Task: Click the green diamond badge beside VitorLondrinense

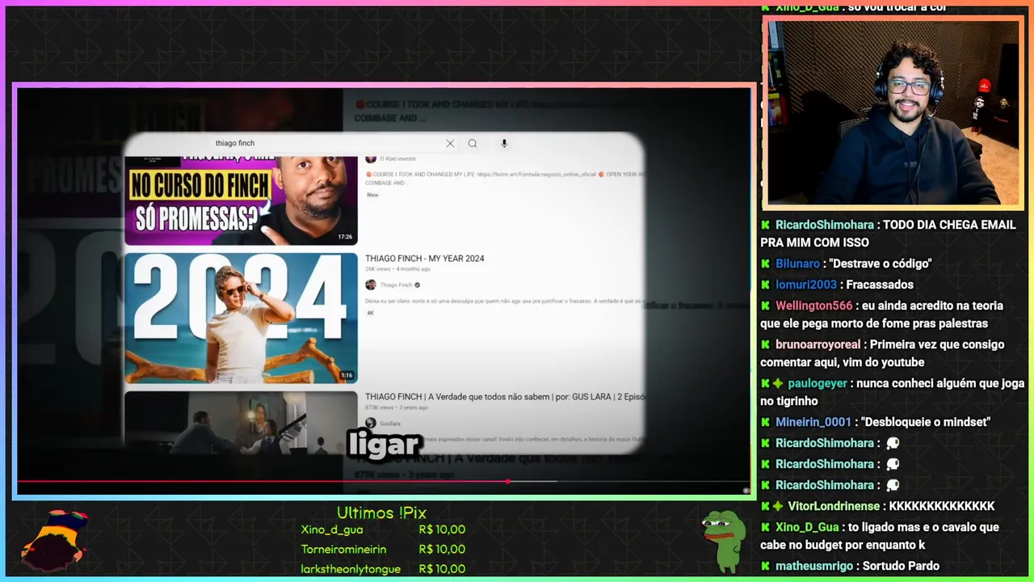Action: 778,506
